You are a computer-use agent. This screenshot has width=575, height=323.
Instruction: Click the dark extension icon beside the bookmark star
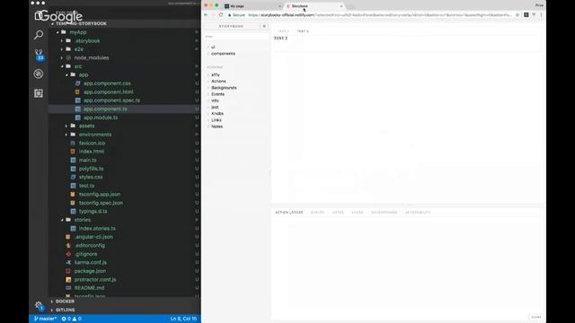coord(526,15)
